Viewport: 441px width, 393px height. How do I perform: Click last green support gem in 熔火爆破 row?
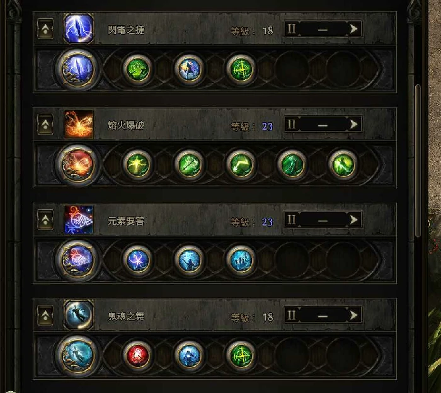[343, 164]
